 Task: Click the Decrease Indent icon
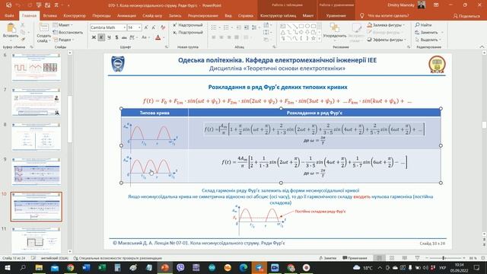point(238,27)
